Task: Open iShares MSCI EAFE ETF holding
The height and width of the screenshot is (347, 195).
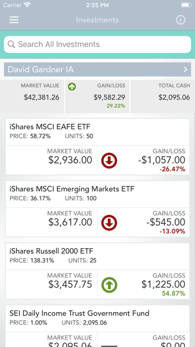Action: pos(97,147)
